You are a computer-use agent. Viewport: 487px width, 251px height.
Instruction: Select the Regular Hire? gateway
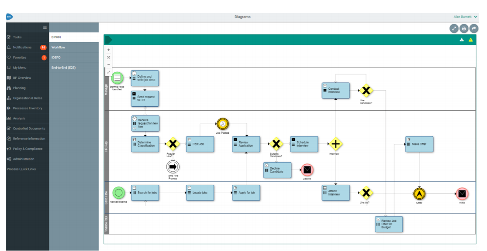pos(173,144)
